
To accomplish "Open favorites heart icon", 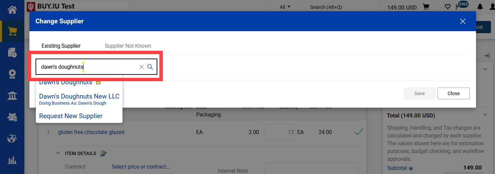I will [448, 7].
